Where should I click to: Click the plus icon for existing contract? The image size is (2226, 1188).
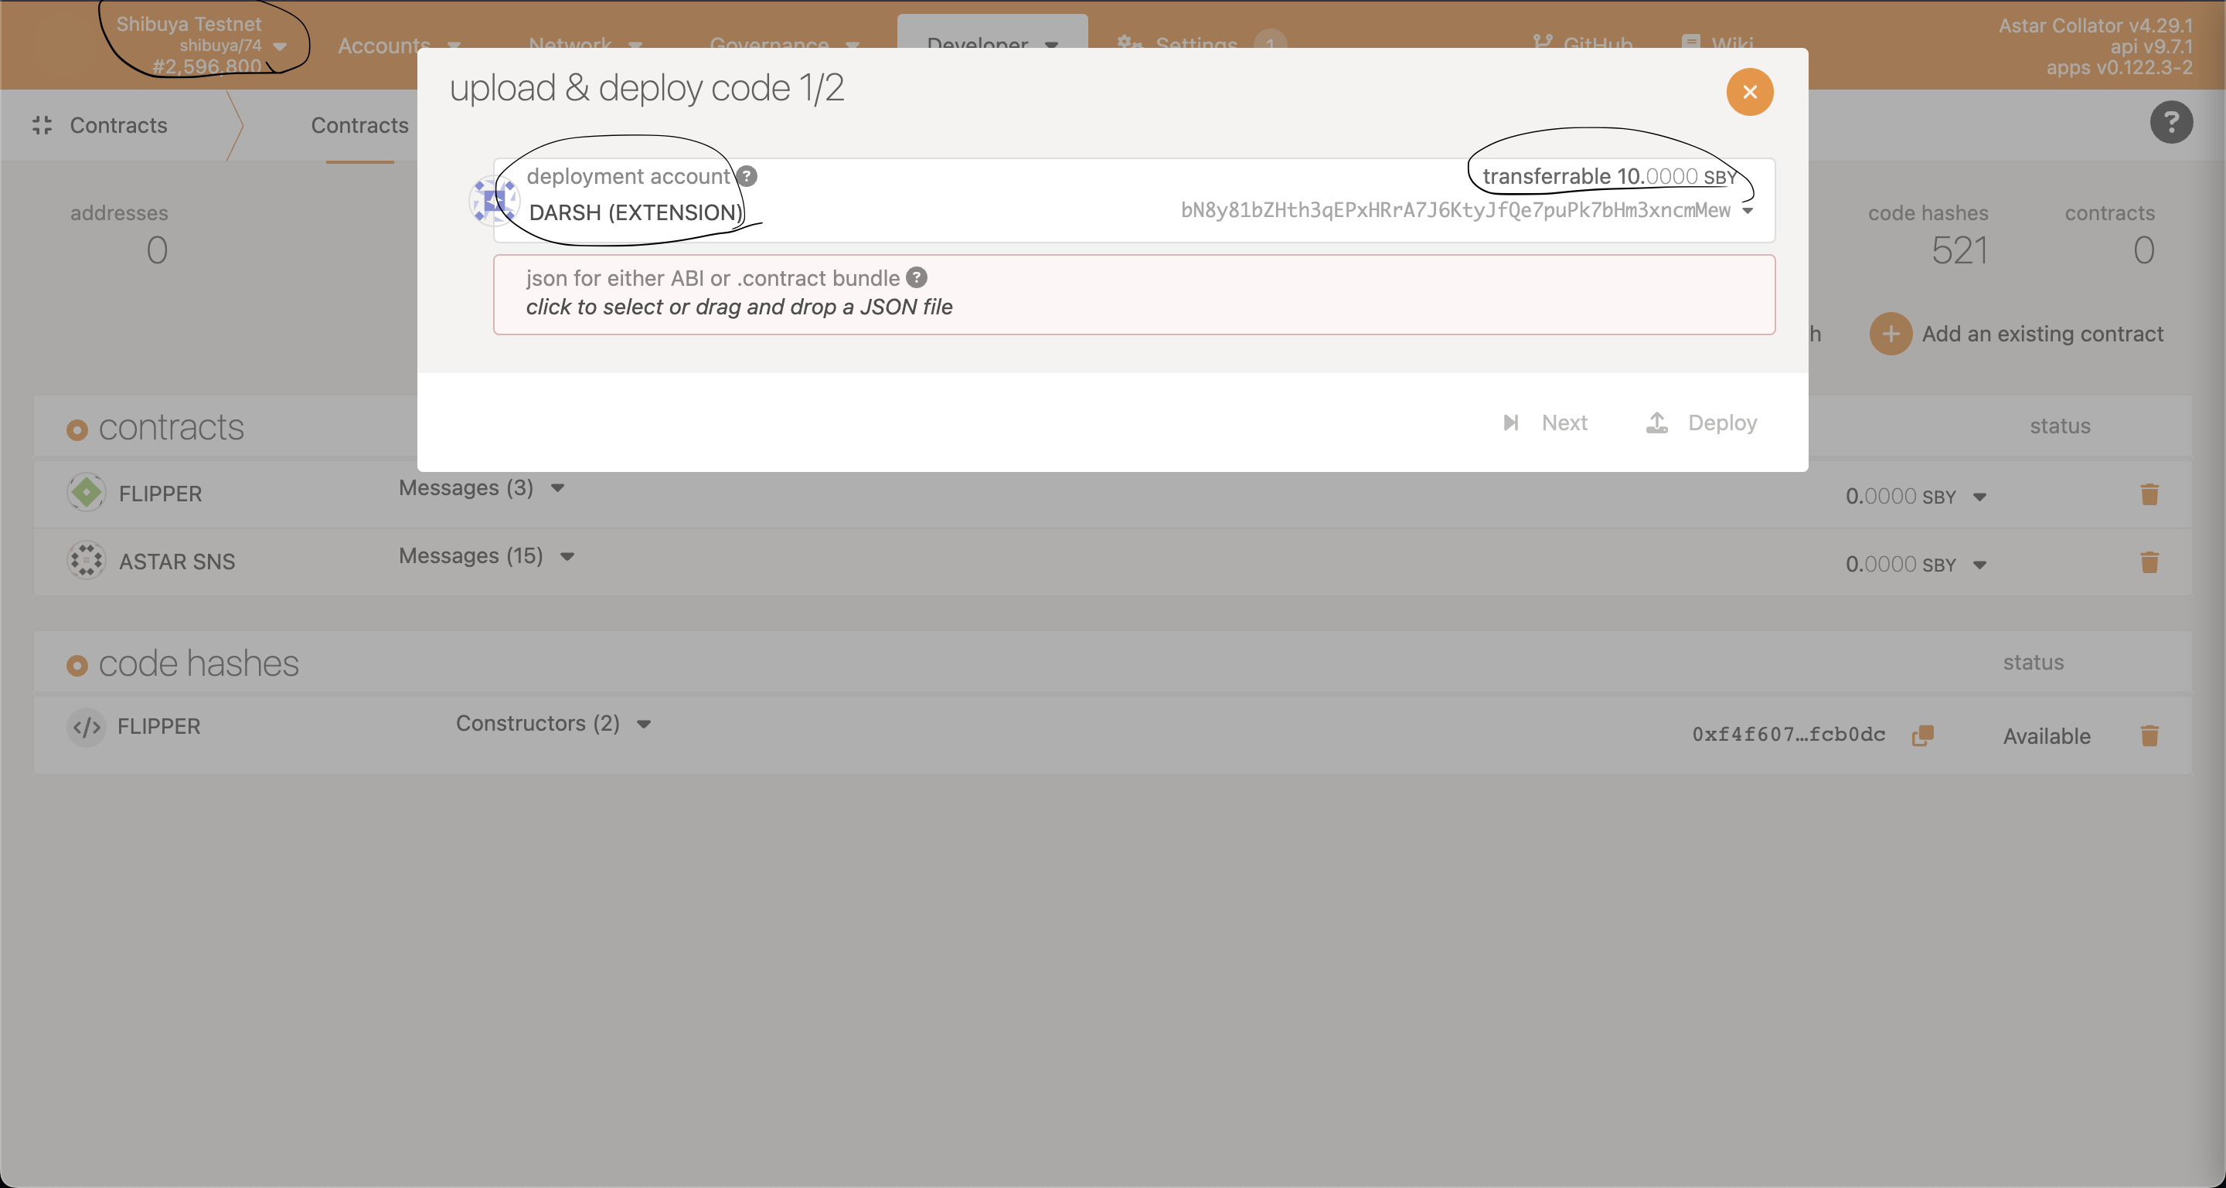(1890, 334)
